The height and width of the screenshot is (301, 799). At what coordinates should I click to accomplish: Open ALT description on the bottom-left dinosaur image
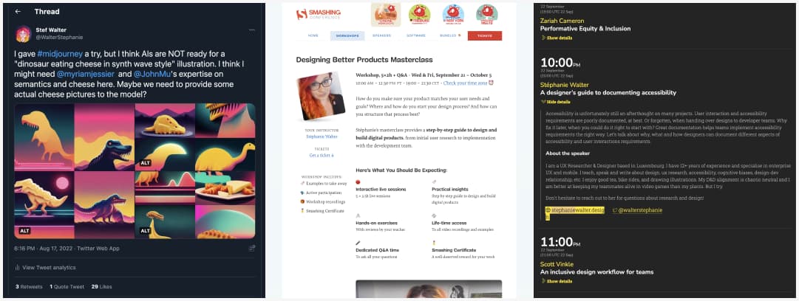pyautogui.click(x=24, y=231)
